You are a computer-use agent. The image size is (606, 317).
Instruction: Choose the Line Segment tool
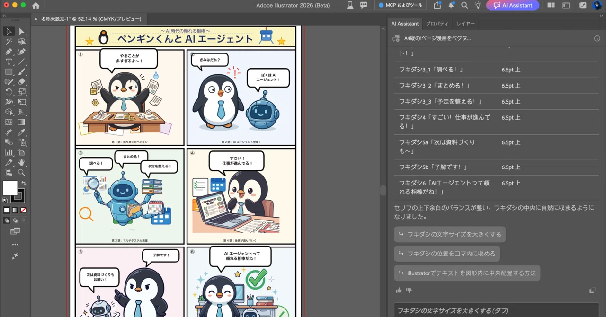point(22,62)
